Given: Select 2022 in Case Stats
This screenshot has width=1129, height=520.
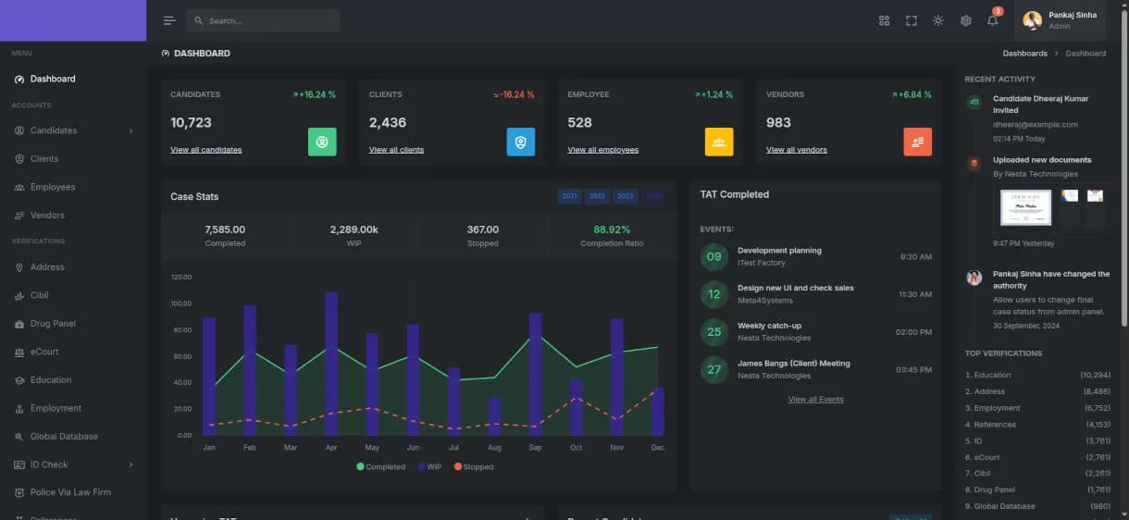Looking at the screenshot, I should coord(597,196).
